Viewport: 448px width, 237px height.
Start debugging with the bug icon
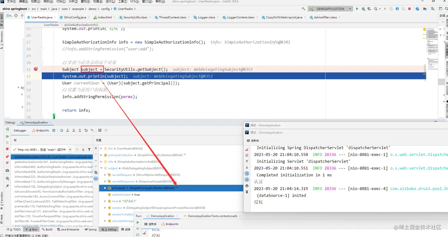(x=364, y=9)
